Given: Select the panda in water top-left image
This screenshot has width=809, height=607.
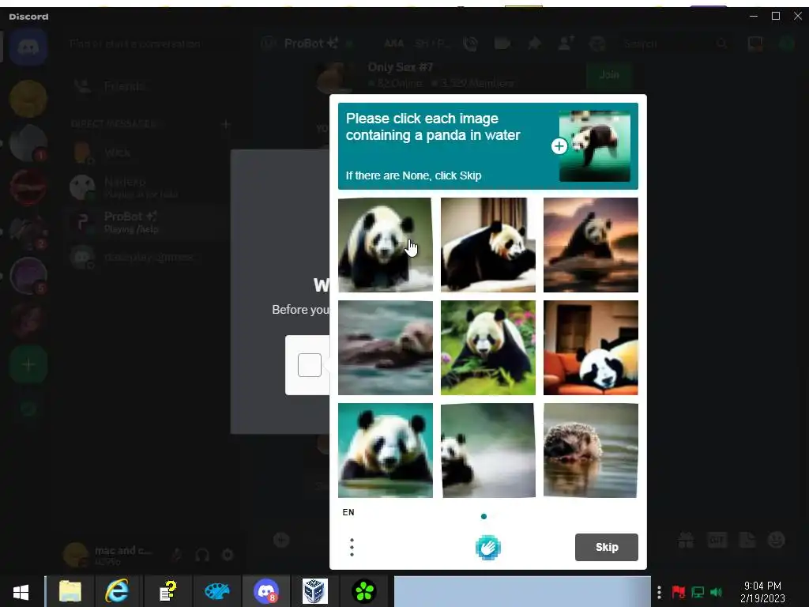Looking at the screenshot, I should click(x=386, y=245).
